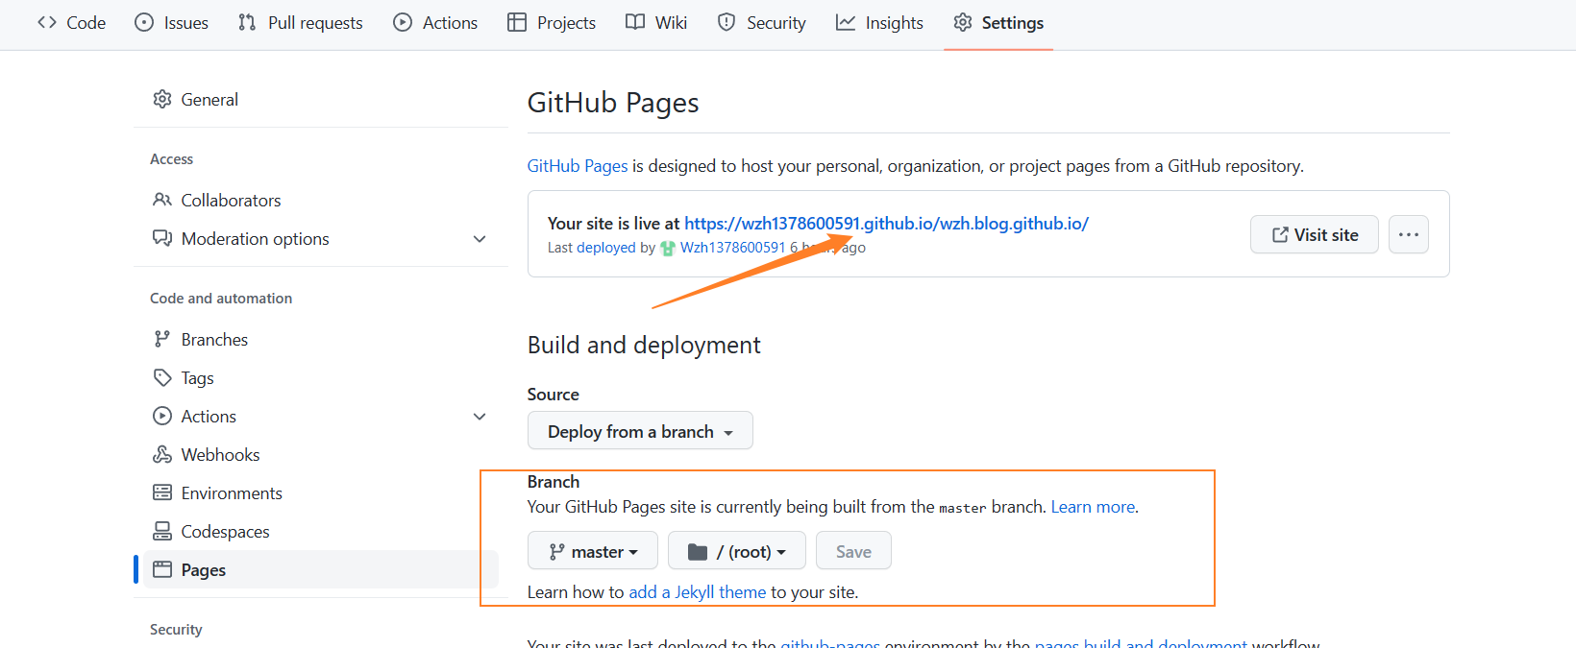Viewport: 1576px width, 648px height.
Task: Click the Webhooks icon in sidebar
Action: click(x=162, y=454)
